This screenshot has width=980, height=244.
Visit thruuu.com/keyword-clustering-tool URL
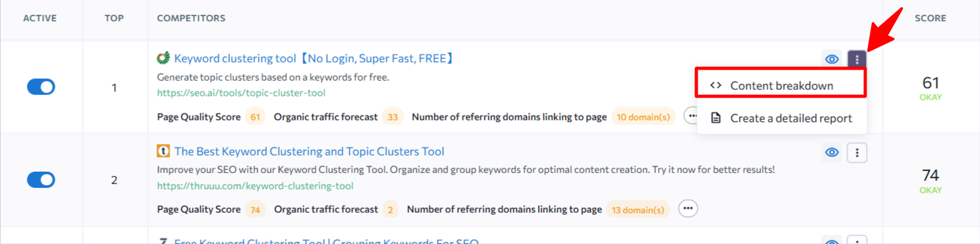255,185
